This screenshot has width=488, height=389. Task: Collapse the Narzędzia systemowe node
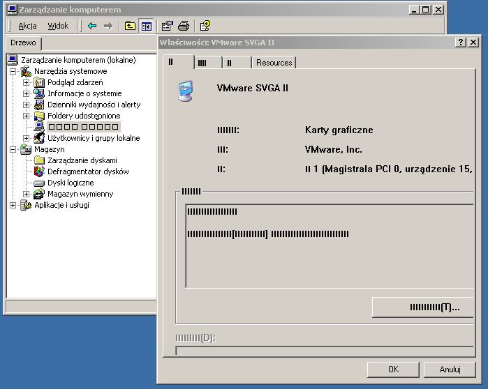[x=13, y=72]
